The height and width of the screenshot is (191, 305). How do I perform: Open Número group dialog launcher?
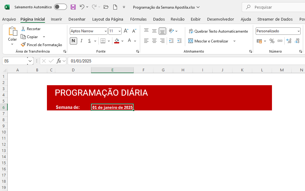(x=301, y=51)
